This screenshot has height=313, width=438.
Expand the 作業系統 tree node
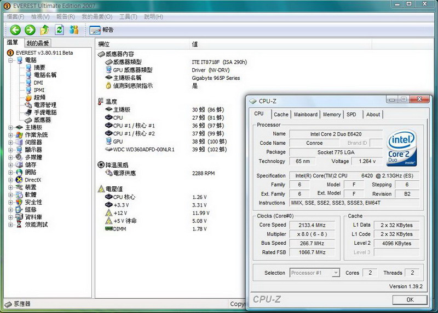pos(10,135)
